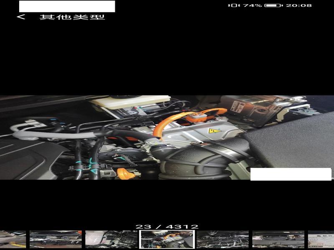Tap the 其他类型 album title

[72, 17]
